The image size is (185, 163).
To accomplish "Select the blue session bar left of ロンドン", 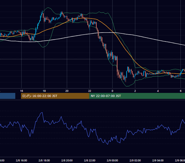I will (8, 96).
